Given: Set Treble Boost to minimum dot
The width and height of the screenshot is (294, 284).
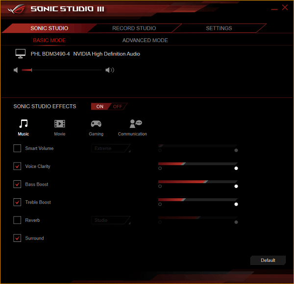Looking at the screenshot, I should coord(160,204).
